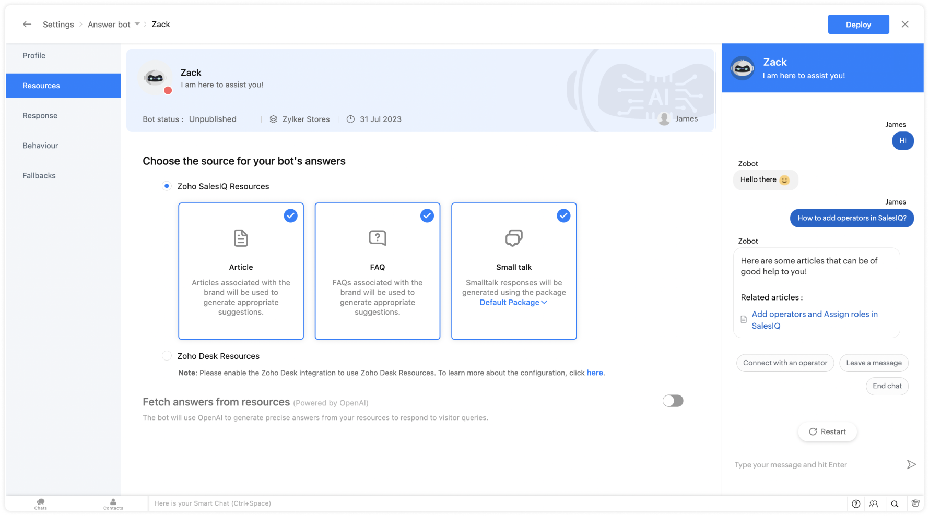929x516 pixels.
Task: Enable the Fetch answers from resources toggle
Action: (673, 401)
